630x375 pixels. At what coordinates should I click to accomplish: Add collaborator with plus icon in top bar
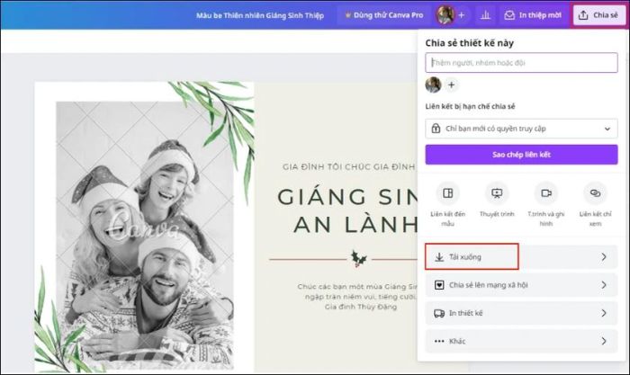tap(461, 15)
